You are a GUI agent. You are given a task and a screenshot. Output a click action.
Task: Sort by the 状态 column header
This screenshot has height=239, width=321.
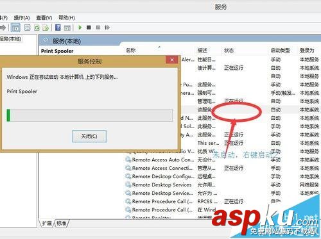(229, 51)
